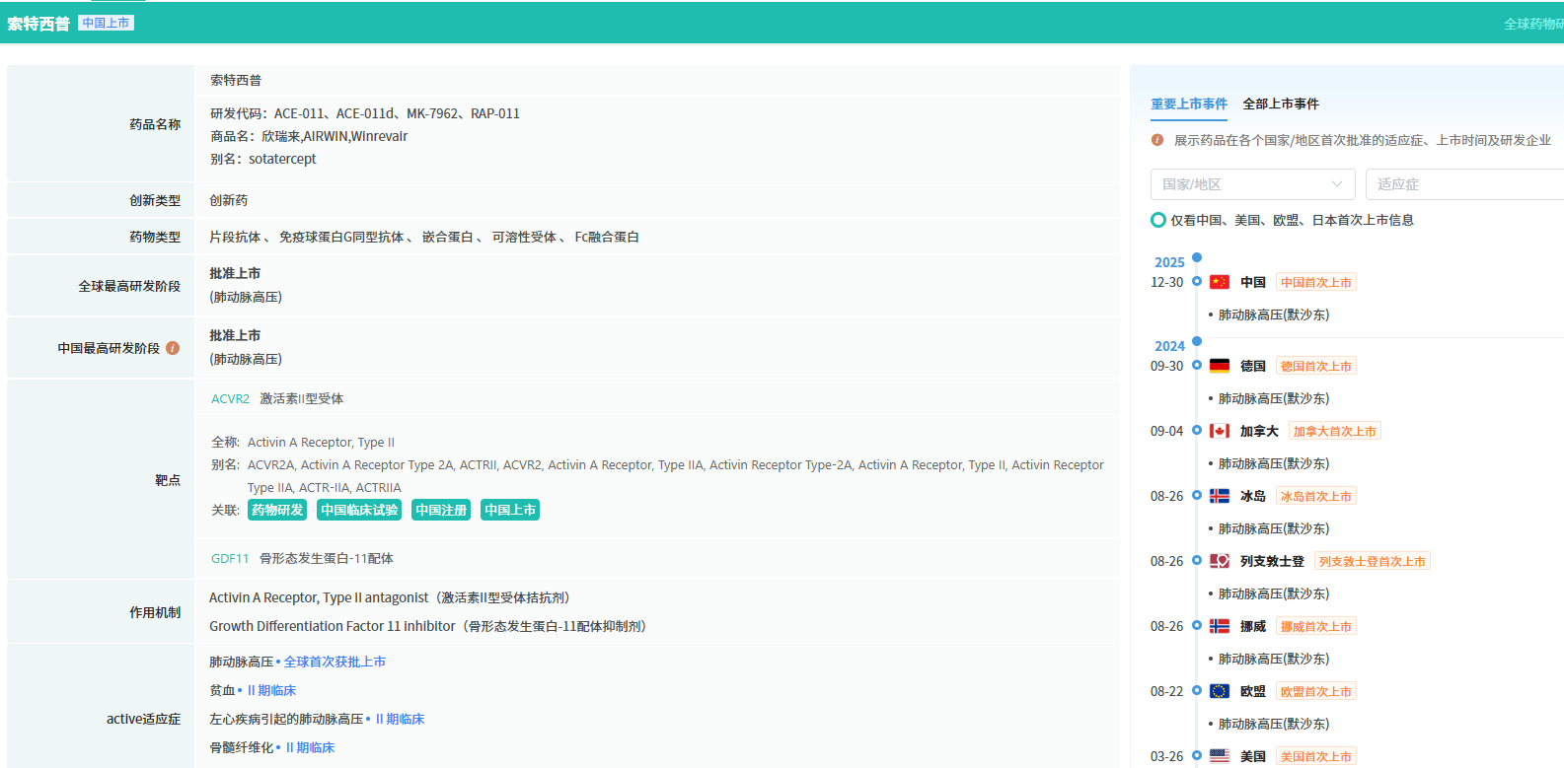
Task: Click the 冰岛首次上市 label
Action: 1316,496
